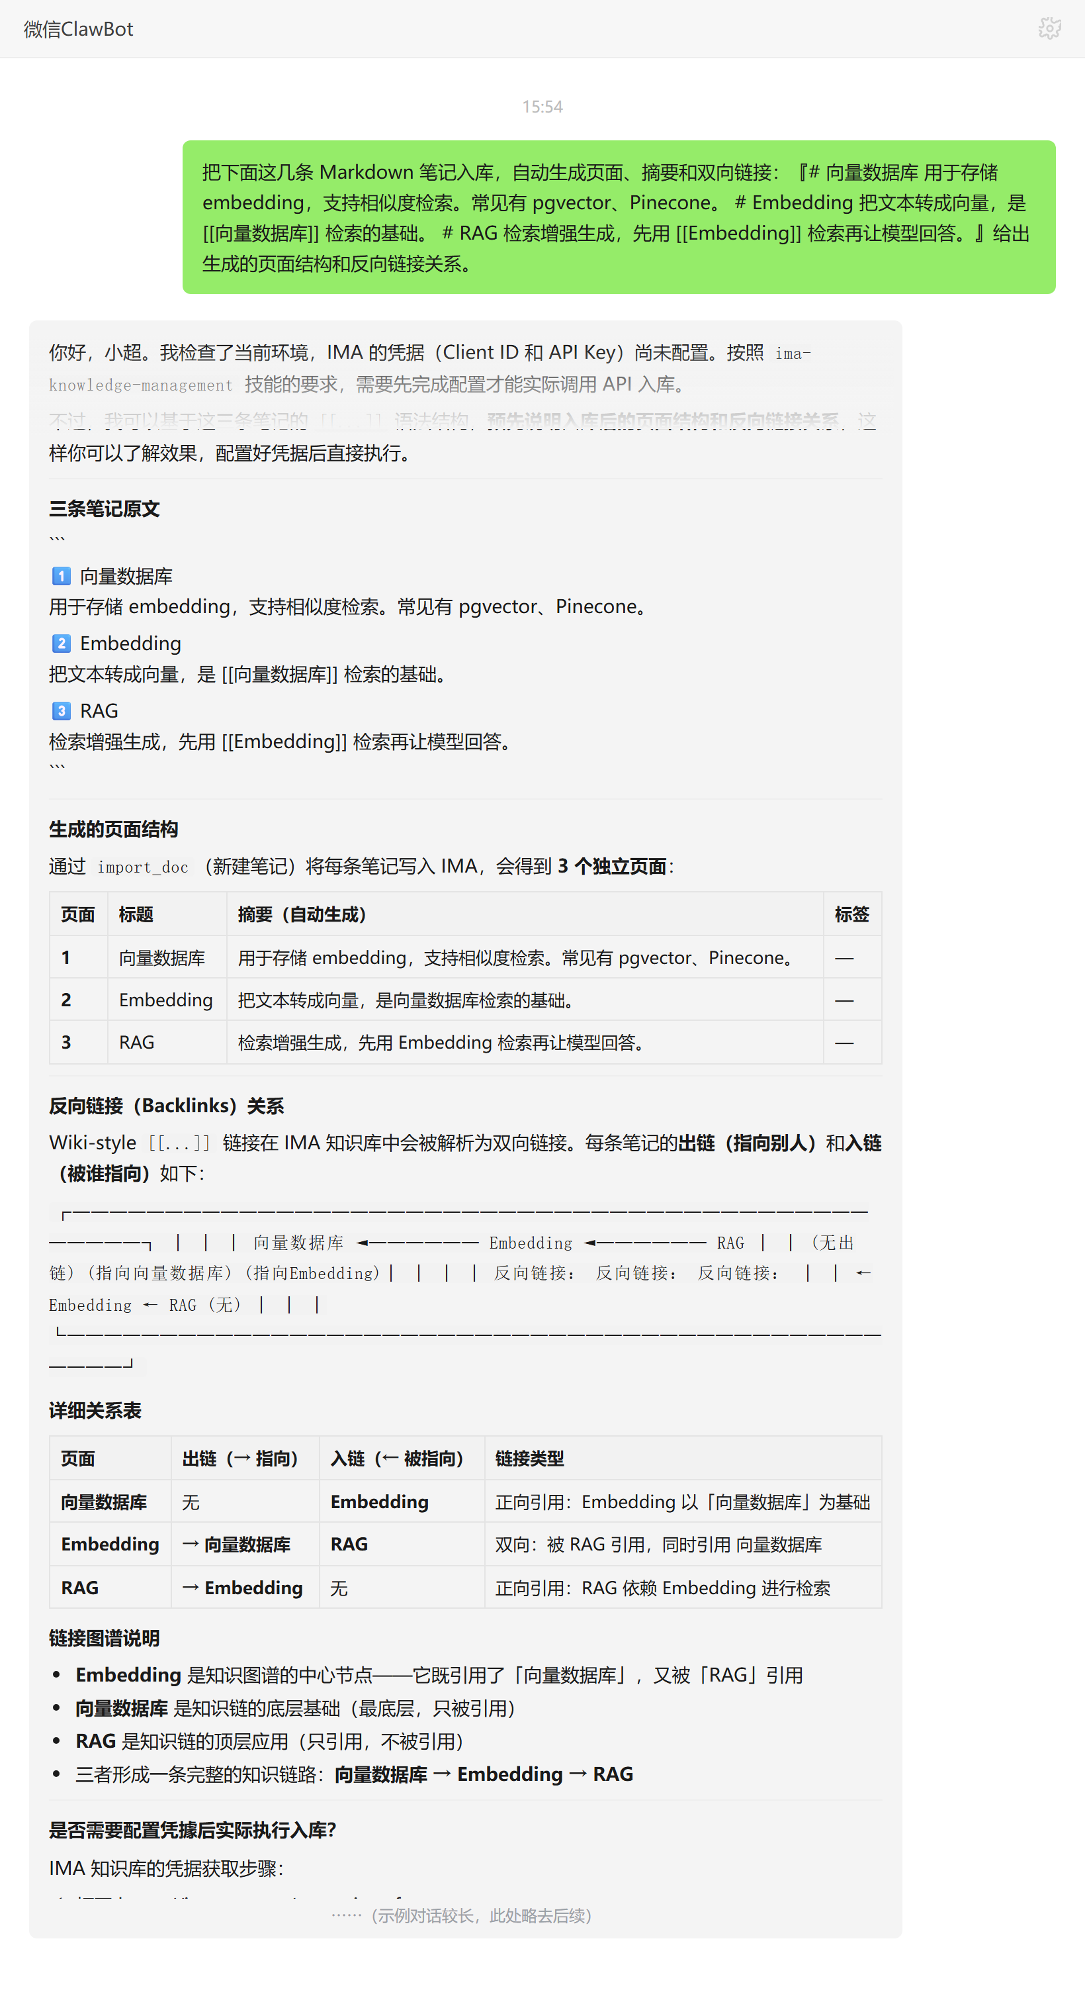Click the blue number 2 emoji before Embedding

point(61,643)
